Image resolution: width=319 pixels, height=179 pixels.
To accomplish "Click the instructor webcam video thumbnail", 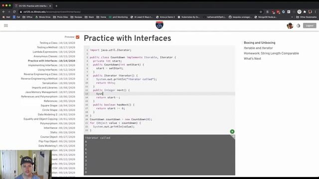I will [26, 165].
